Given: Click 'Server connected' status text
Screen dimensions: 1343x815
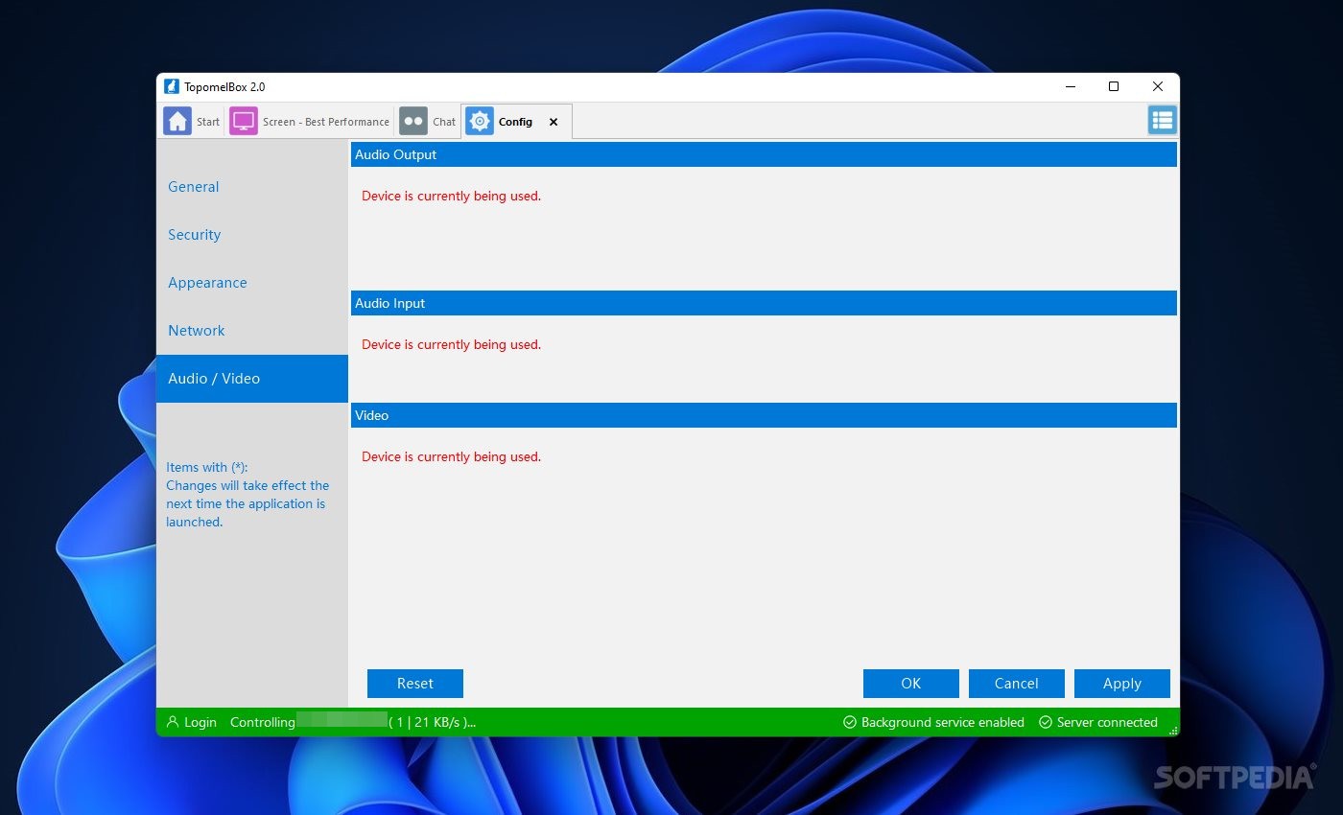Looking at the screenshot, I should pos(1107,722).
